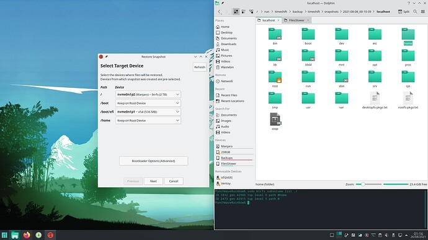The width and height of the screenshot is (428, 240).
Task: Select the boot folder icon
Action: [308, 34]
